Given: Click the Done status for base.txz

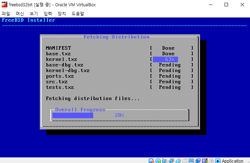Looking at the screenshot, I should 168,54.
